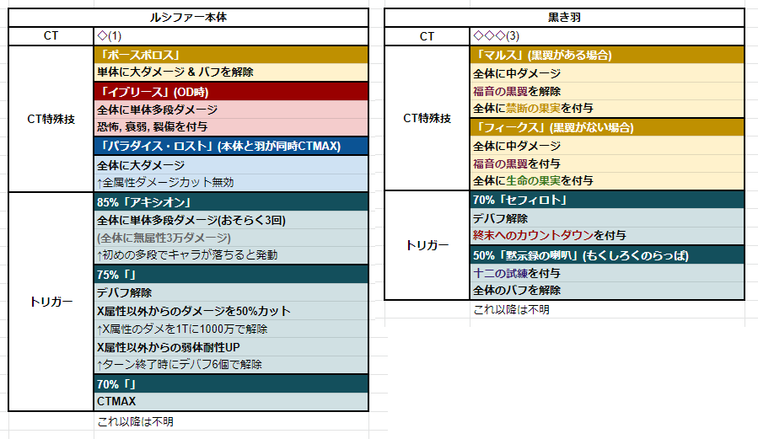Select cell ↑全属性ダメージカット無効
758x439 pixels.
tap(231, 183)
